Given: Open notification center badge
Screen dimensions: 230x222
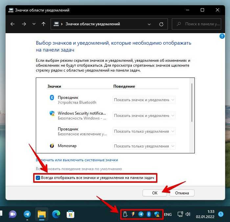Looking at the screenshot, I should click(220, 214).
